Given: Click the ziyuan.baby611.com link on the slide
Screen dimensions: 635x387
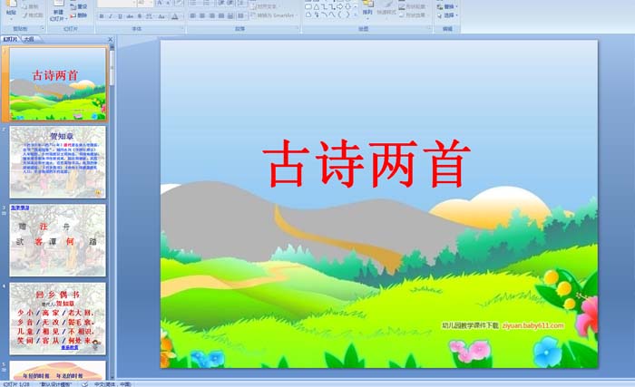Looking at the screenshot, I should click(533, 325).
